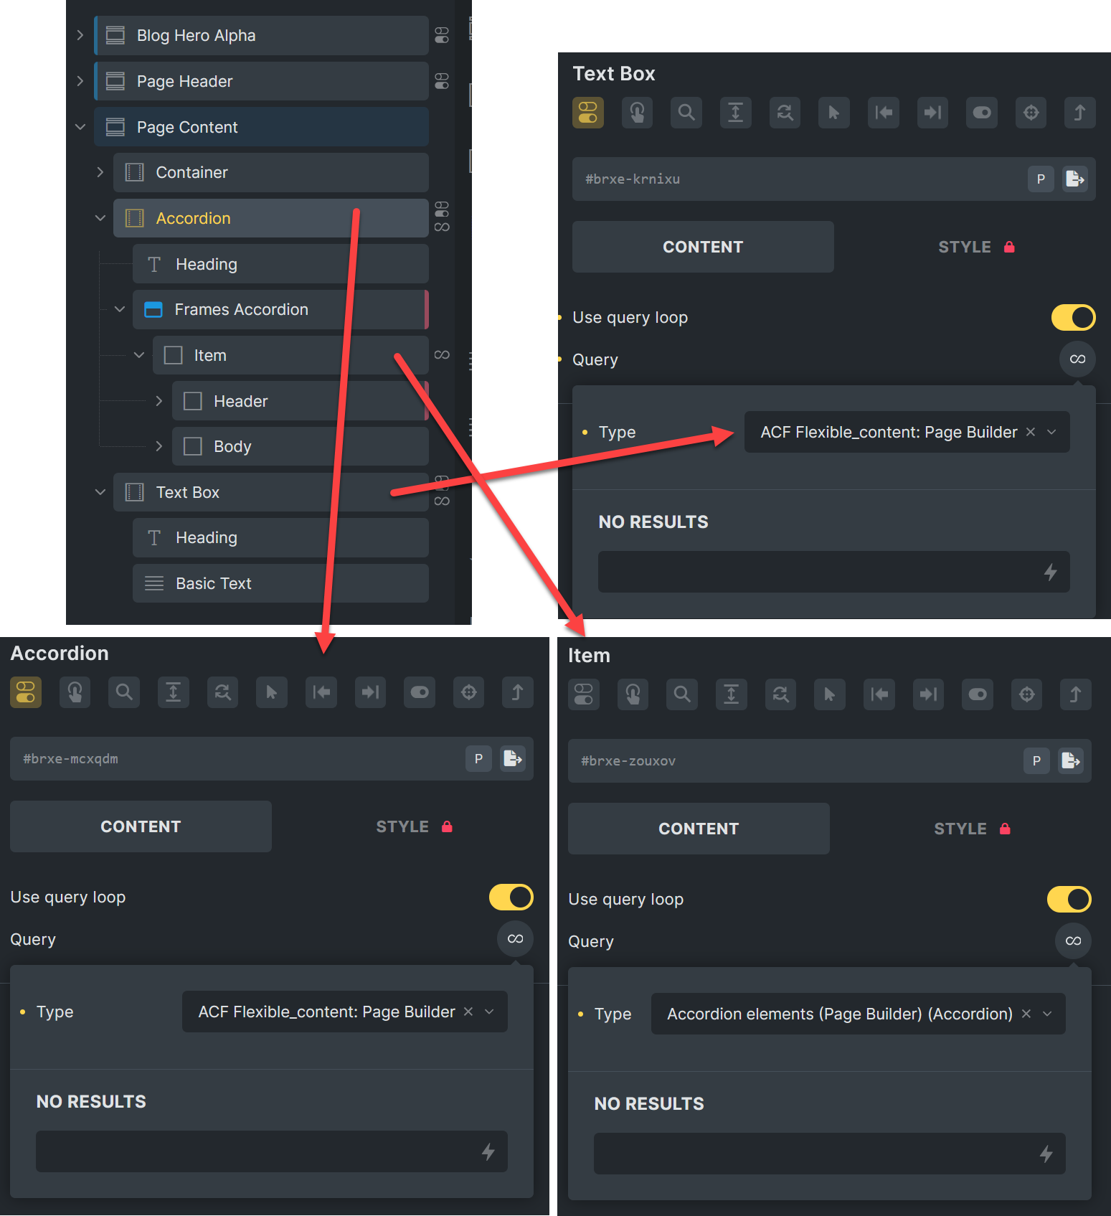Click cursor pointer icon in Text Box panel
The image size is (1111, 1216).
pos(834,113)
